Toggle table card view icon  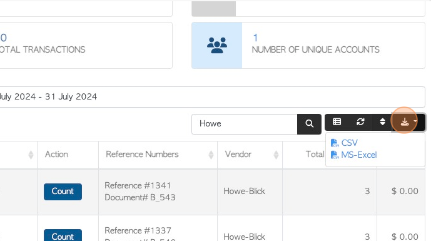pos(337,122)
